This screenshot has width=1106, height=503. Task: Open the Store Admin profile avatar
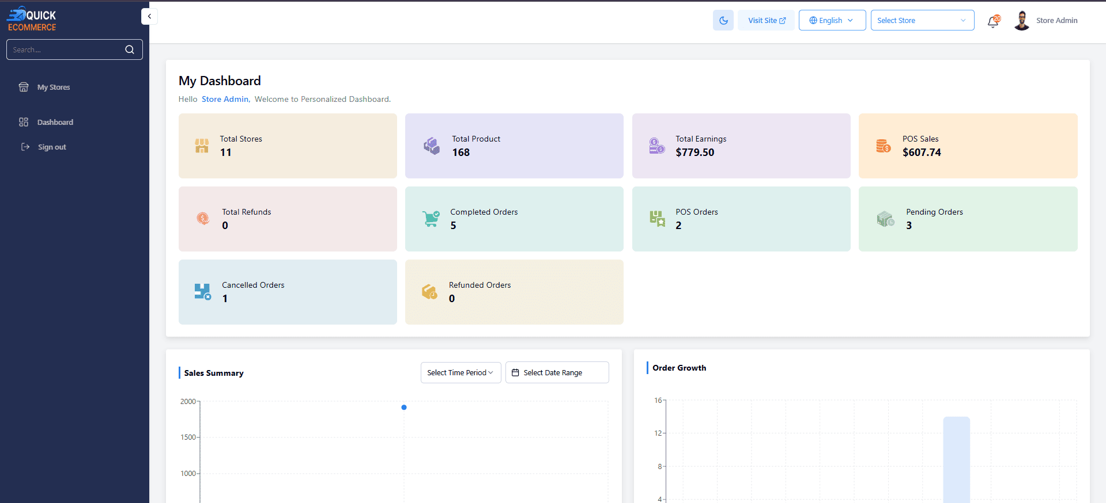coord(1021,21)
